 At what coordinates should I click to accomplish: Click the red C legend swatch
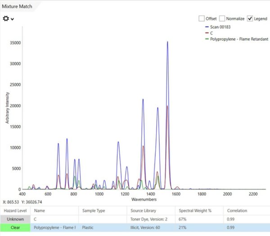point(207,33)
